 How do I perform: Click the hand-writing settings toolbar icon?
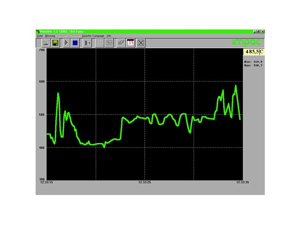coord(121,43)
